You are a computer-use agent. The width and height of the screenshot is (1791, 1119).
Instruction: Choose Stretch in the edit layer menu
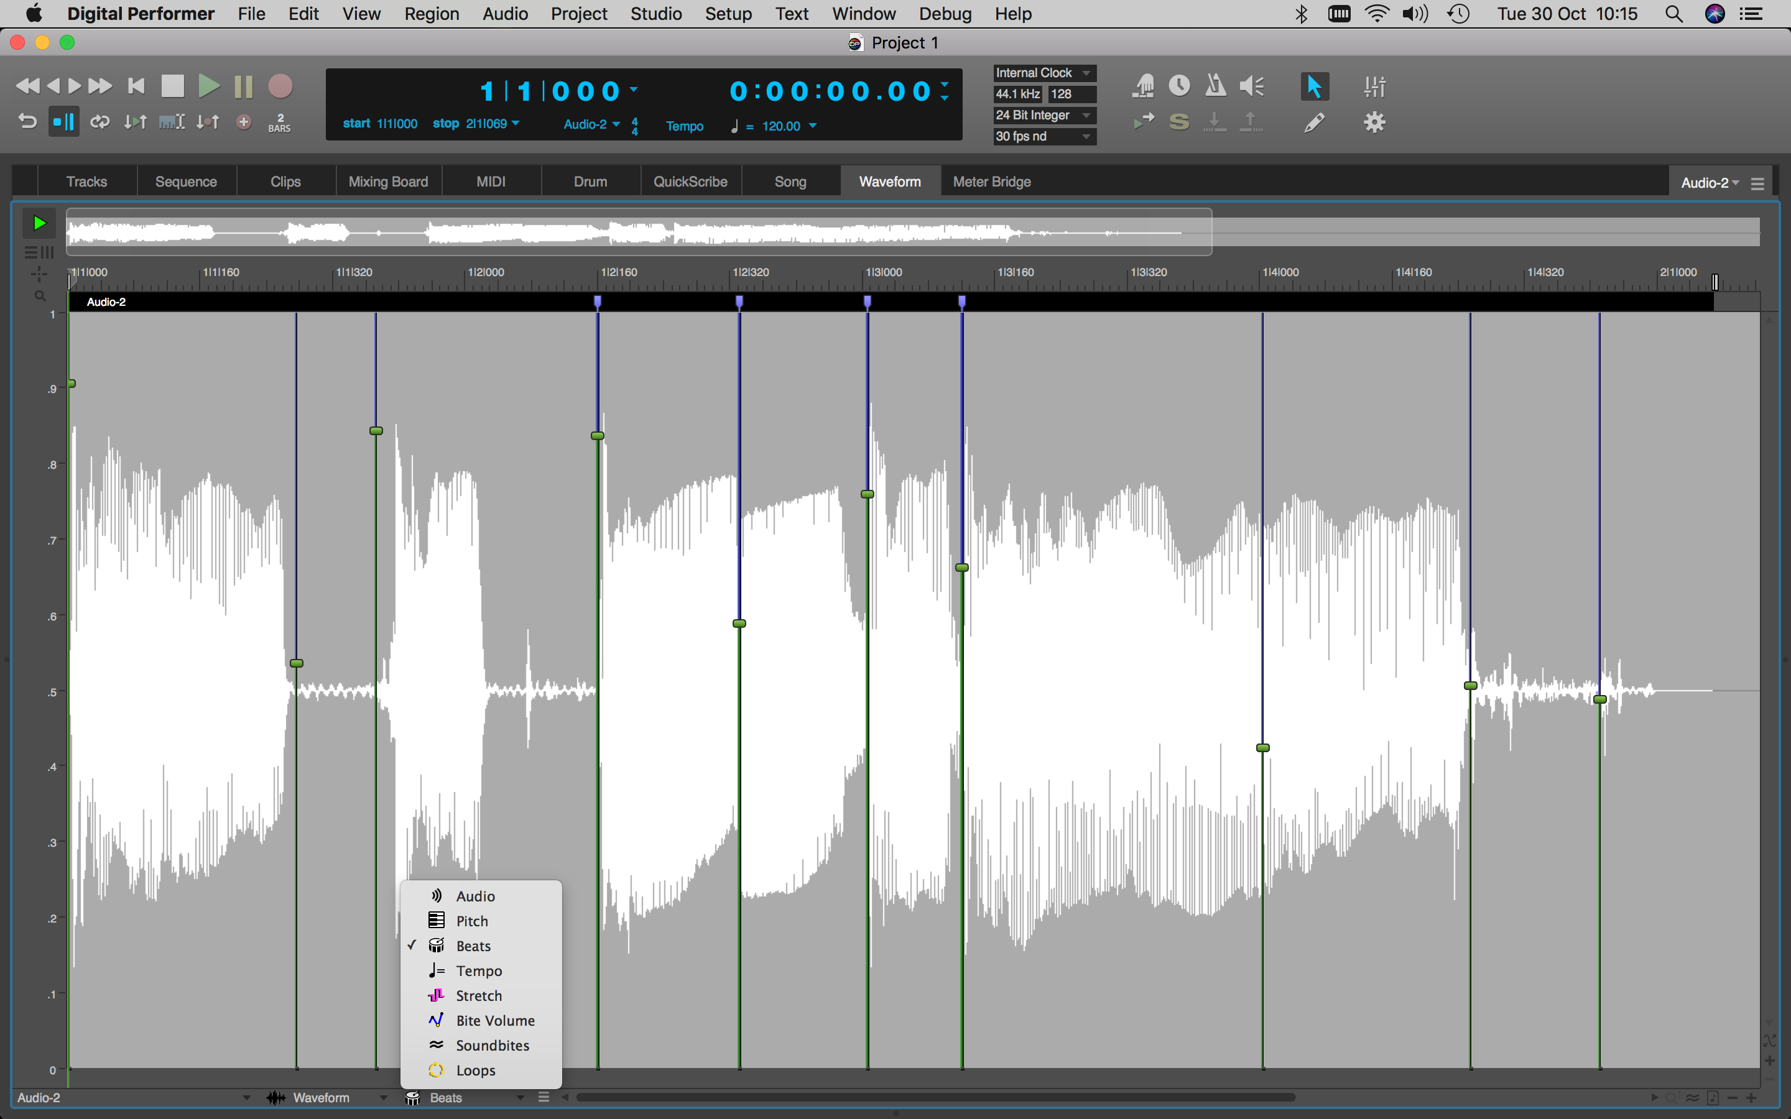pyautogui.click(x=481, y=995)
